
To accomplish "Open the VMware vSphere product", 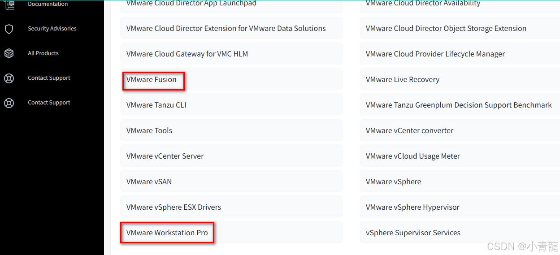I will (x=460, y=182).
